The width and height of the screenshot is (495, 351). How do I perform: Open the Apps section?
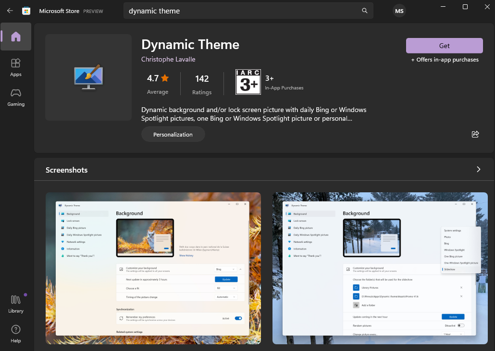click(x=16, y=67)
